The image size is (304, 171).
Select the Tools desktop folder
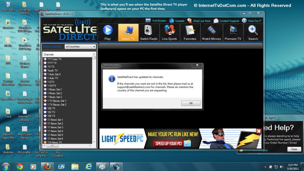8,113
